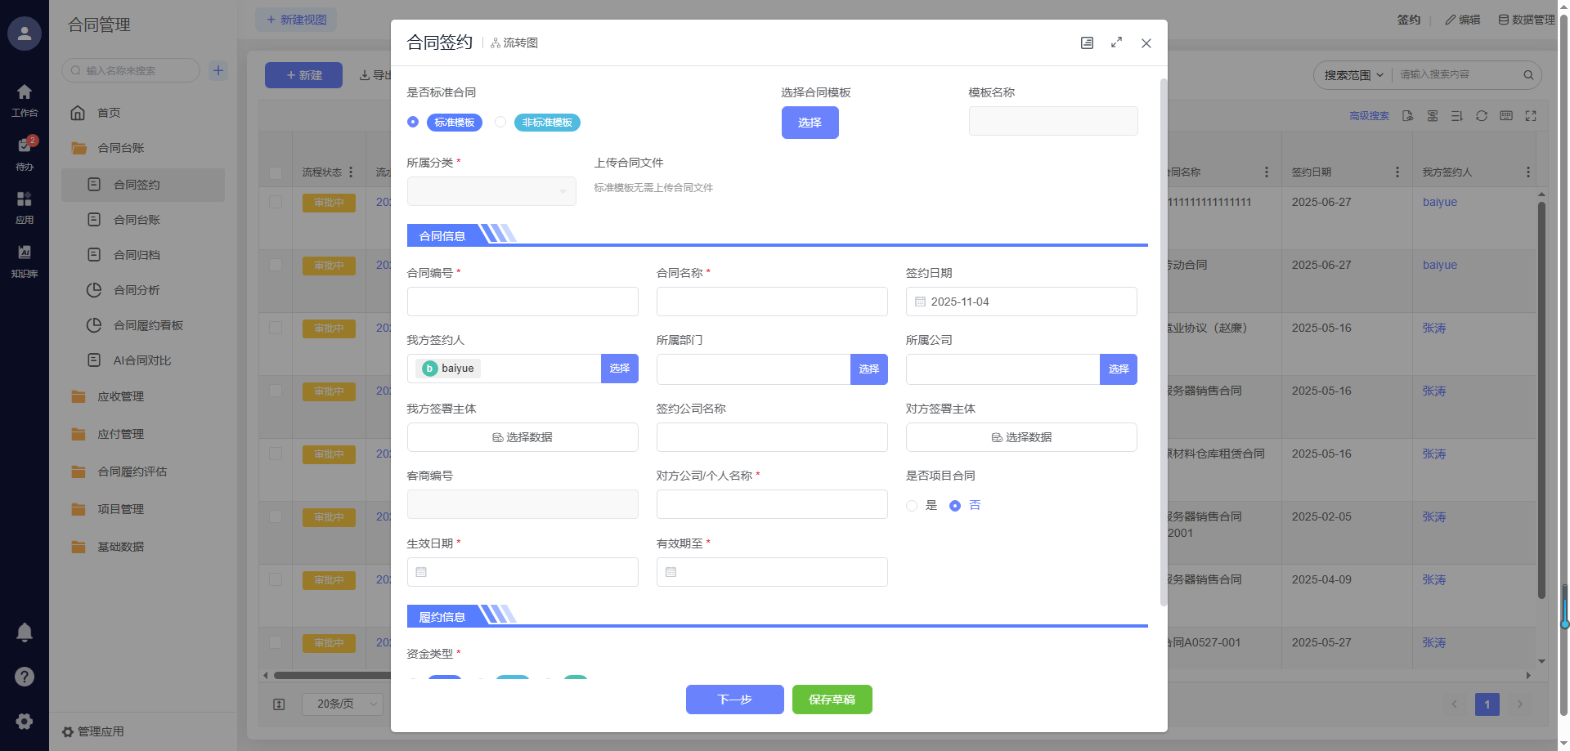Click the green 保存草稿 button
Image resolution: width=1570 pixels, height=751 pixels.
tap(832, 700)
